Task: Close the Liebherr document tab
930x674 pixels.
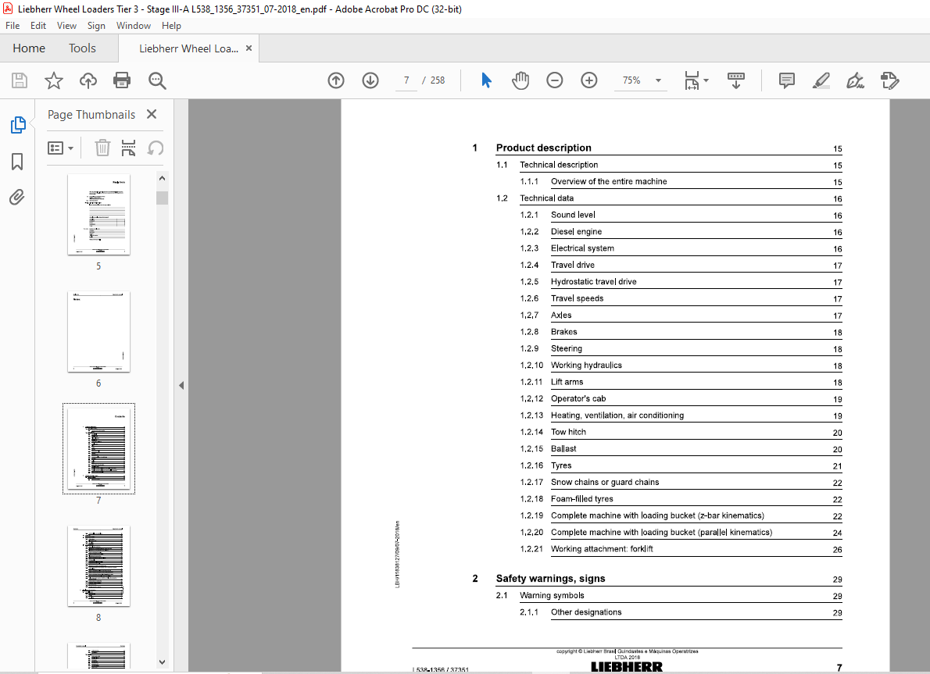Action: tap(249, 48)
